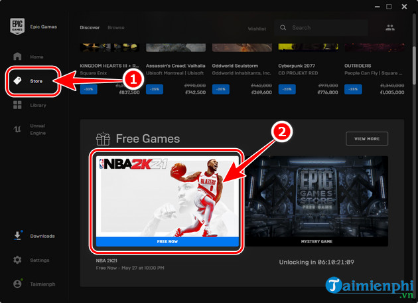Minimize the Epic Games launcher window
This screenshot has height=303, width=418.
point(378,7)
